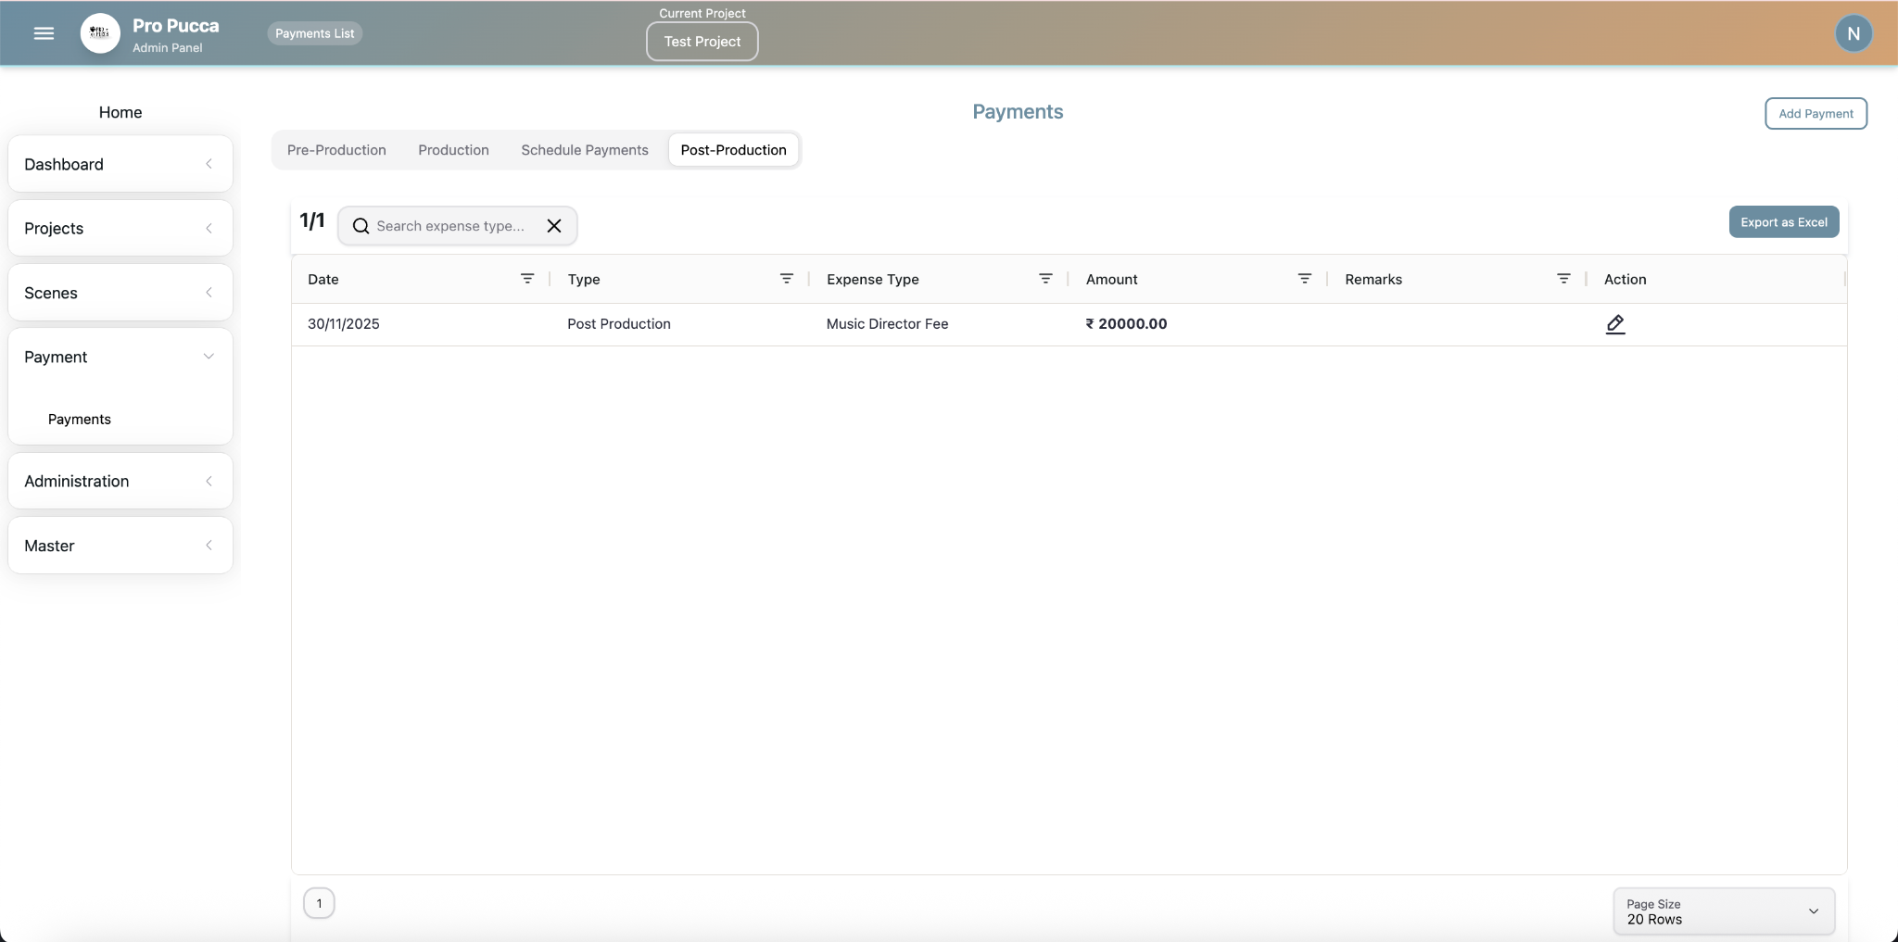
Task: Click the Pro Pucca logo
Action: point(100,33)
